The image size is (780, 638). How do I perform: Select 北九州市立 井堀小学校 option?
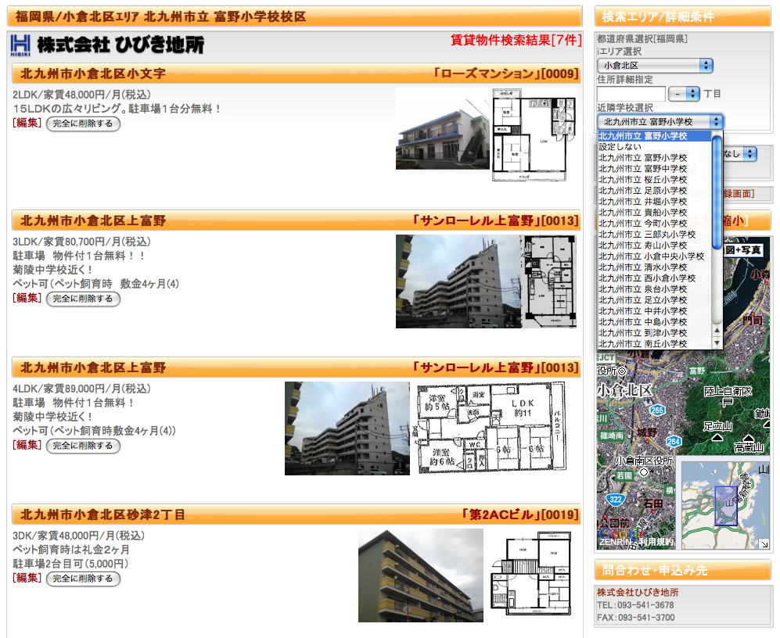(x=654, y=202)
